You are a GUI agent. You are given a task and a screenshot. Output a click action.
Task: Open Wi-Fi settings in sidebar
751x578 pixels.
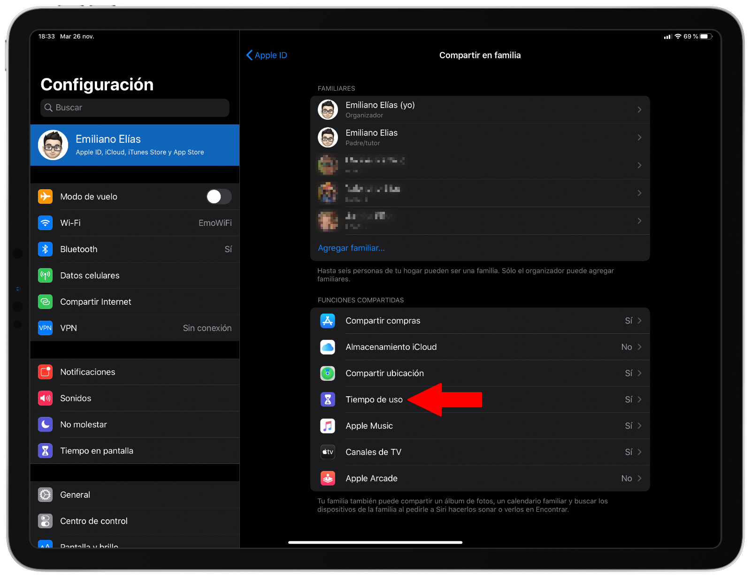pyautogui.click(x=135, y=223)
